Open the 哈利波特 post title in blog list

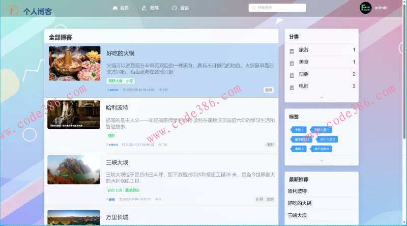[117, 107]
